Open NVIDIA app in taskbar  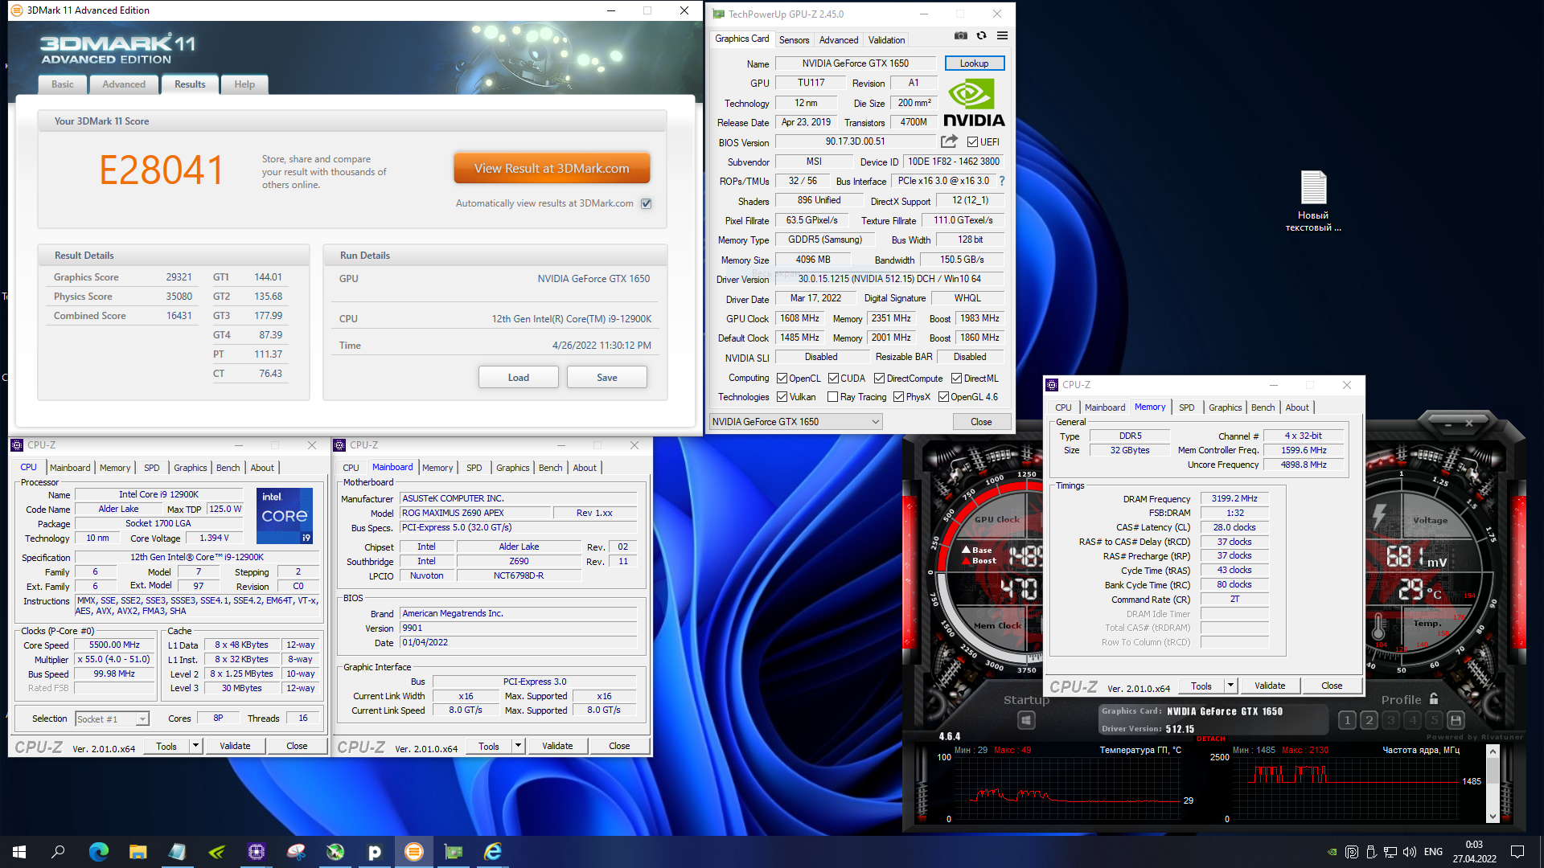click(216, 852)
